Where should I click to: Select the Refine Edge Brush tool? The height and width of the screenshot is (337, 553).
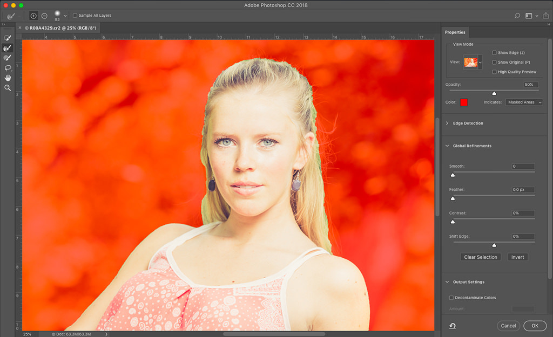coord(8,48)
